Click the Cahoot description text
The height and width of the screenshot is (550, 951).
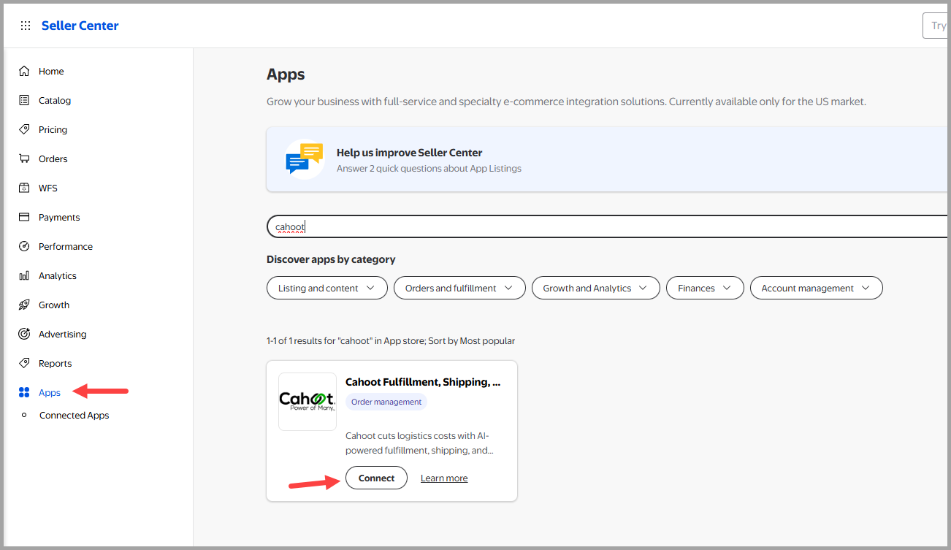(419, 443)
